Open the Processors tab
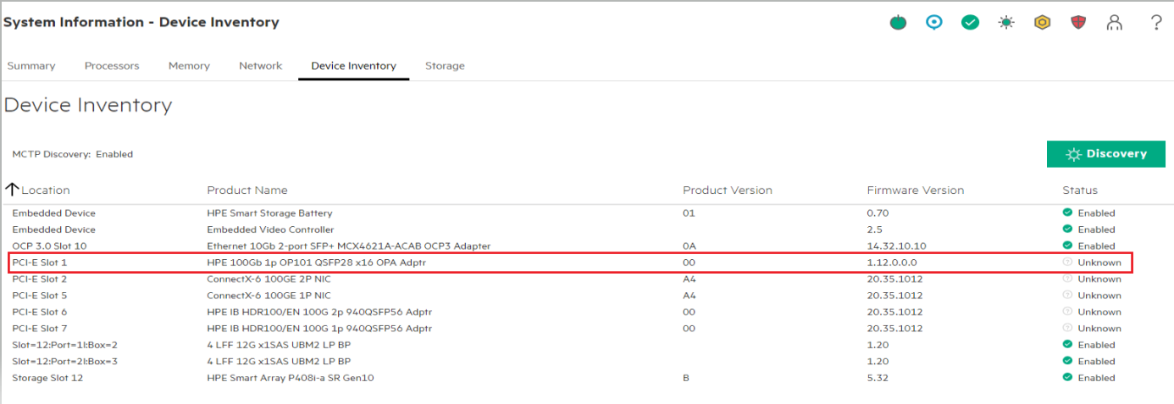 tap(112, 66)
